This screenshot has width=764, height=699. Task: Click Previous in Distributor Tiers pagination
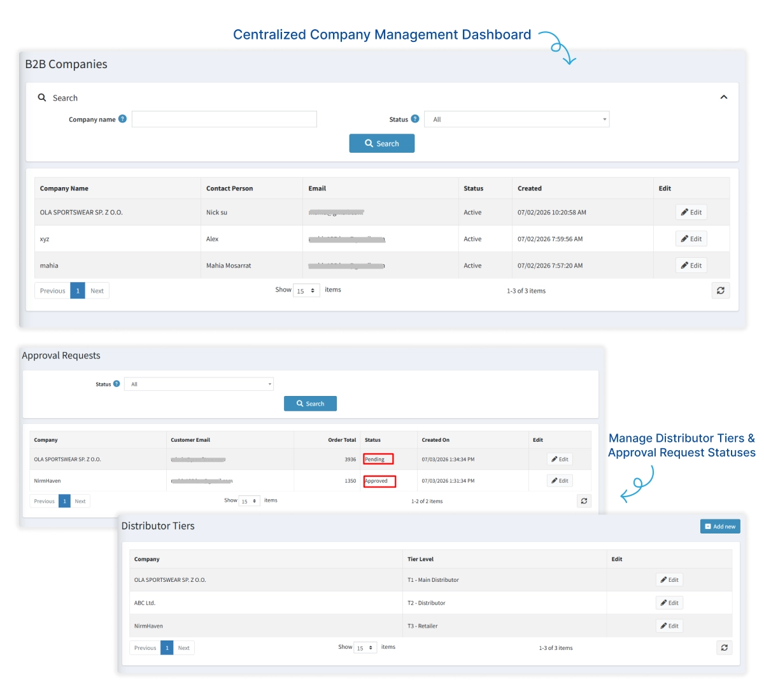point(145,647)
